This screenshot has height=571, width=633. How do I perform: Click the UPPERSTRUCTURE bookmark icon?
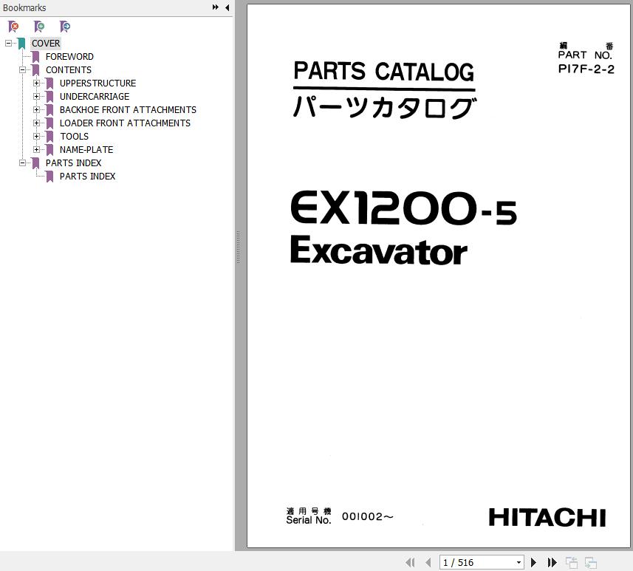tap(49, 83)
